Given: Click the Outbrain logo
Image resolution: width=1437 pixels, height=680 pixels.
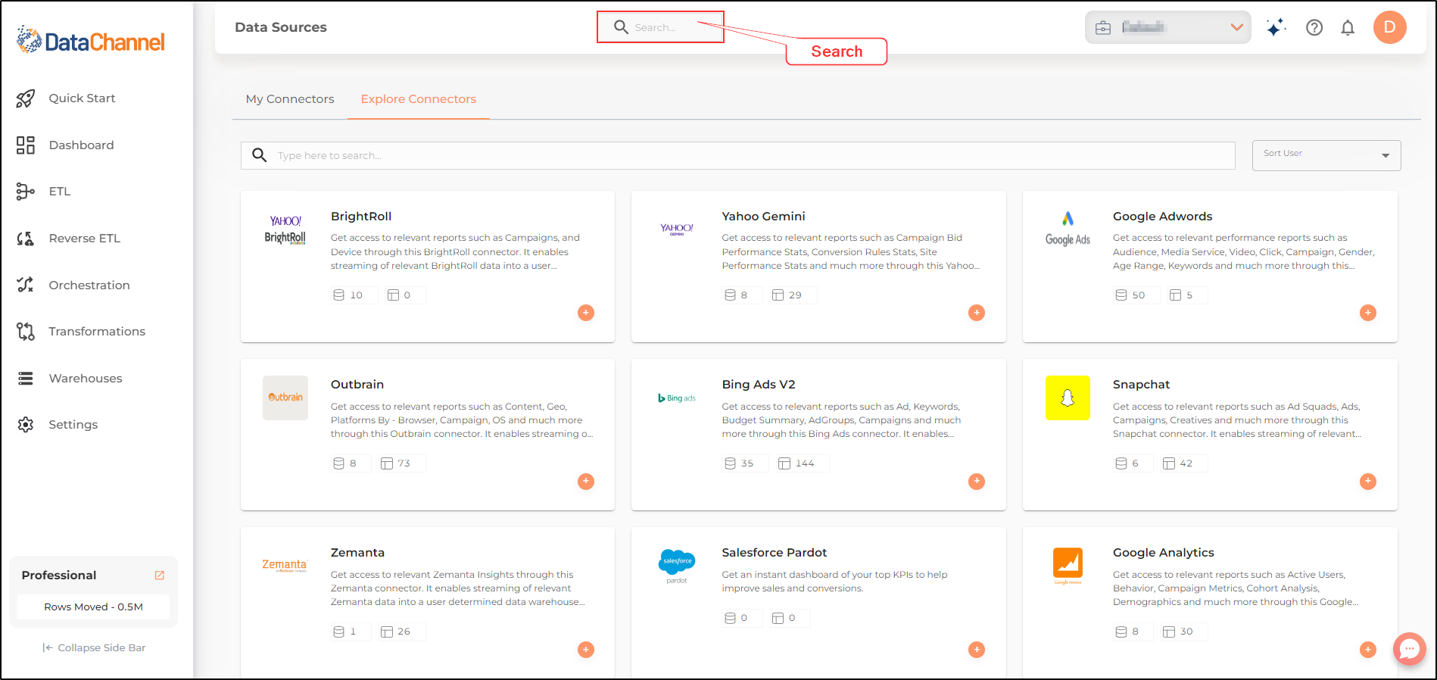Looking at the screenshot, I should click(285, 398).
